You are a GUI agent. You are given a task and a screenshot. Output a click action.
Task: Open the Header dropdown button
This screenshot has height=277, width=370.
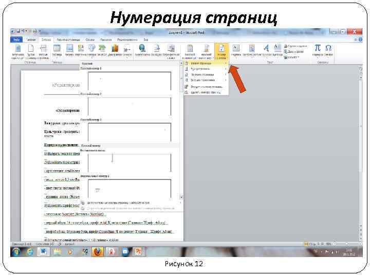click(x=190, y=52)
